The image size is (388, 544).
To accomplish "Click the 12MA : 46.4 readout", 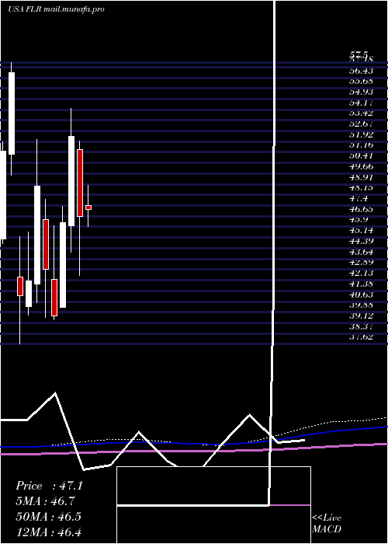I will point(49,532).
